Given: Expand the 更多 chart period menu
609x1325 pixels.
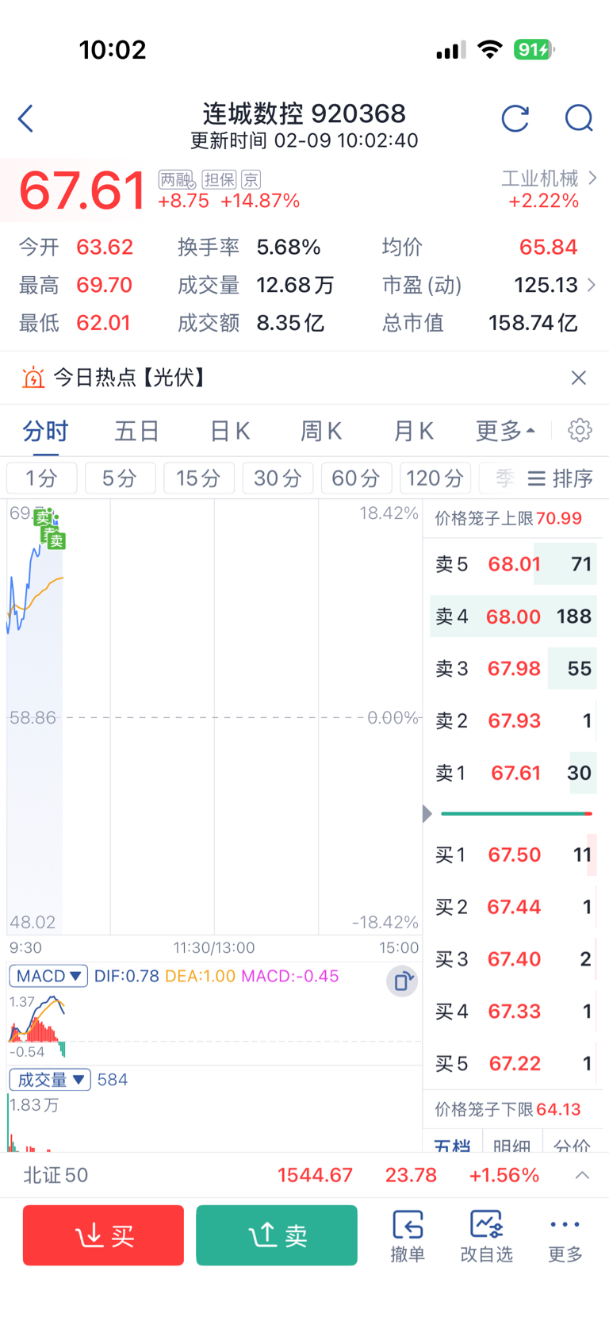Looking at the screenshot, I should 506,431.
